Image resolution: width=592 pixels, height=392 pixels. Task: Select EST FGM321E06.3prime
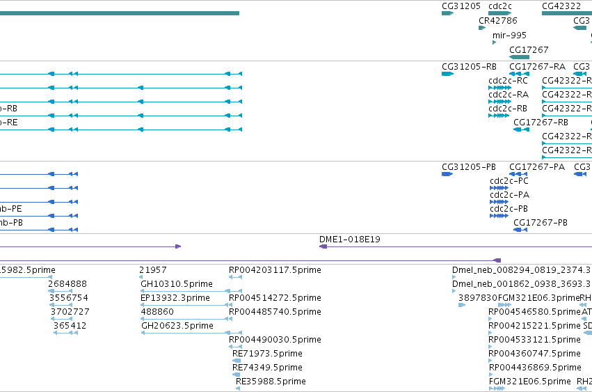(x=538, y=298)
